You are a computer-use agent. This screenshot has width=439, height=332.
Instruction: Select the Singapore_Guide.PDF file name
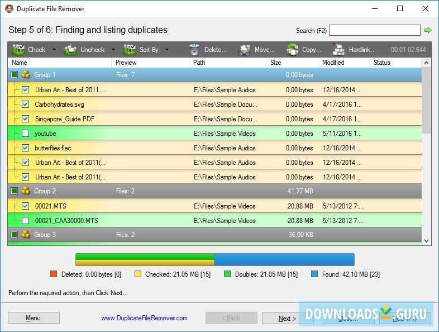65,119
